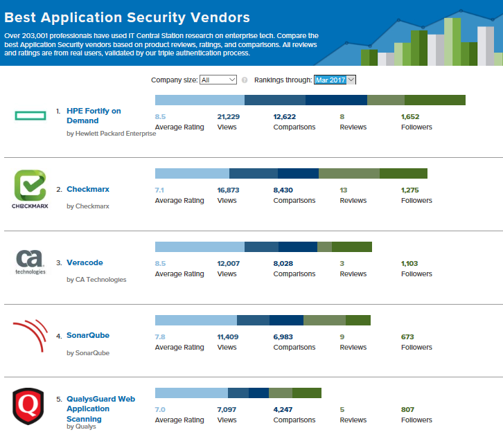The width and height of the screenshot is (503, 448).
Task: Click the 21,229 views value
Action: click(x=229, y=117)
